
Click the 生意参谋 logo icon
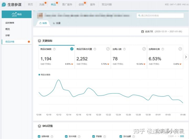coord(4,4)
